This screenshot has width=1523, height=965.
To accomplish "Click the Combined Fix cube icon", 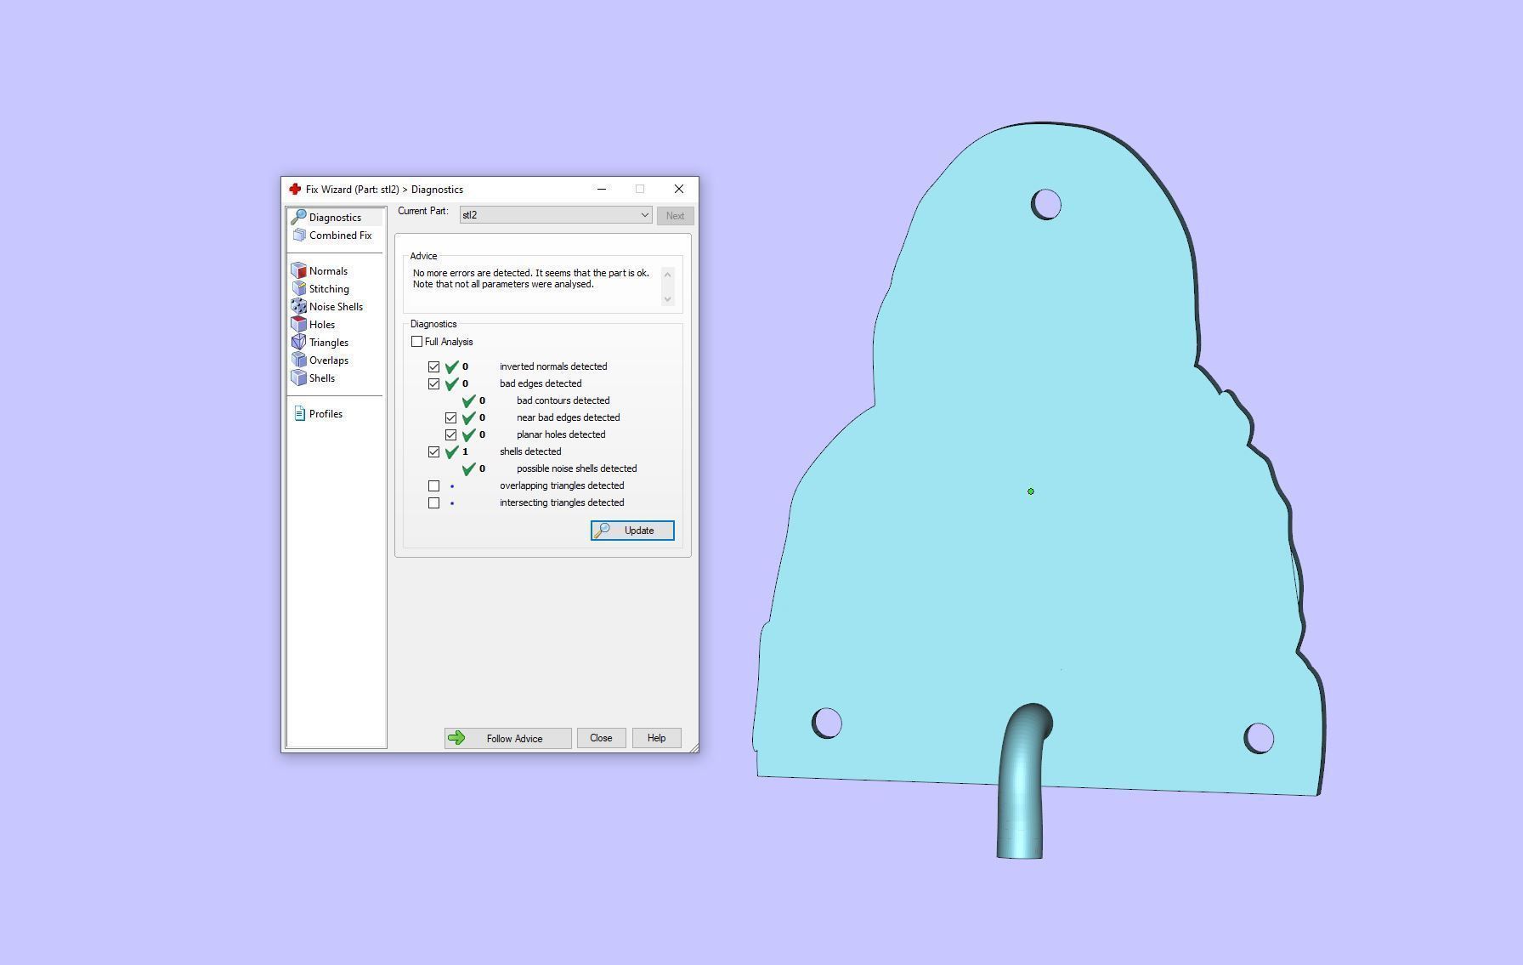I will (299, 236).
